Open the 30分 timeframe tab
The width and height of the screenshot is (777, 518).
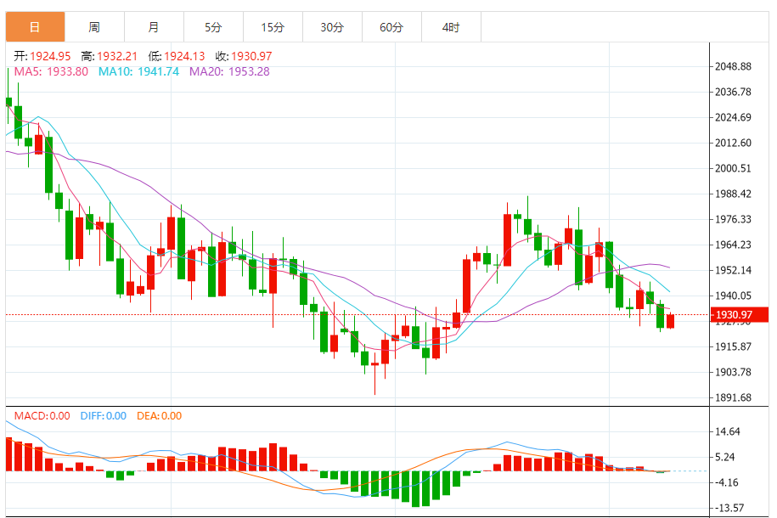click(333, 27)
